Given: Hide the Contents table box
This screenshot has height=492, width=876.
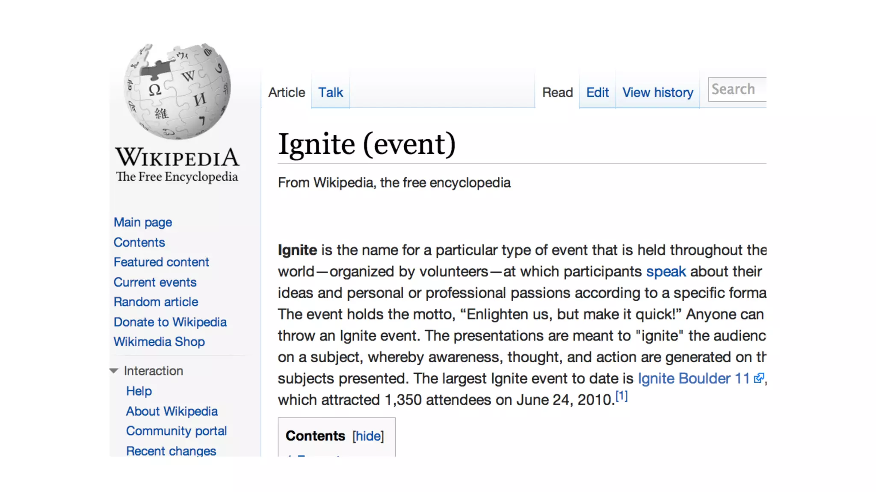Looking at the screenshot, I should 368,436.
